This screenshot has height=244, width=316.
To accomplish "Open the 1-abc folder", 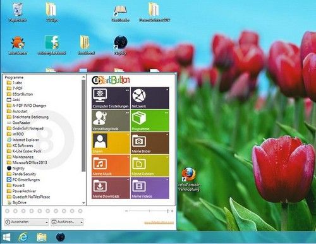I will 14,83.
